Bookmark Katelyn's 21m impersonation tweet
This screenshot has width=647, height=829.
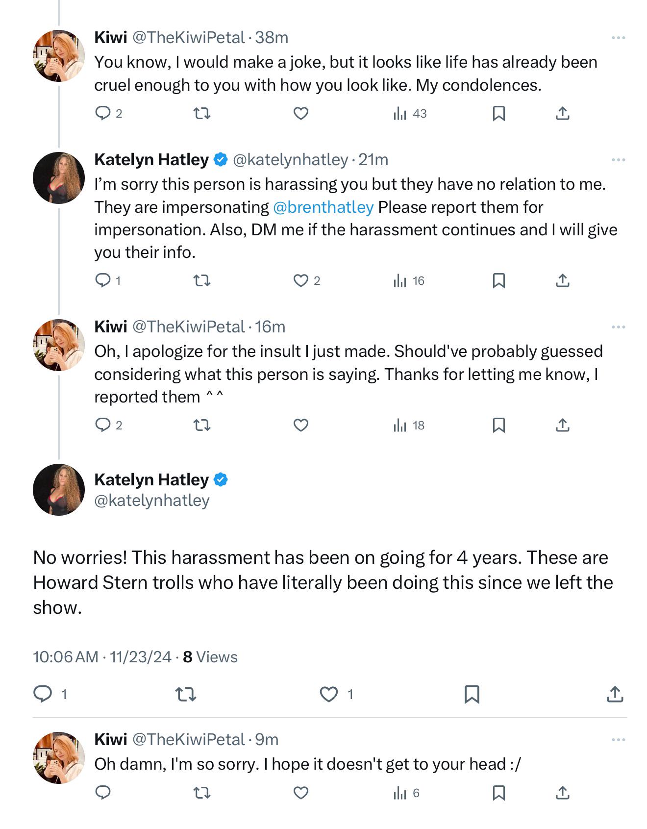pyautogui.click(x=498, y=281)
